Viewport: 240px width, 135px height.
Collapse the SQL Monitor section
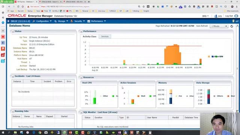coord(81,112)
